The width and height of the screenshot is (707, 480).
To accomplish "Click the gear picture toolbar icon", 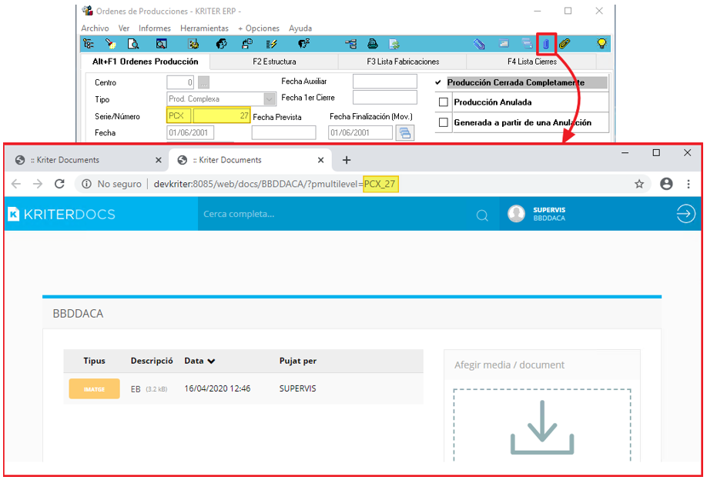I will click(x=193, y=44).
